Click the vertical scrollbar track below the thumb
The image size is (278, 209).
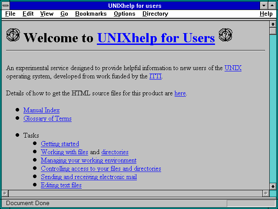click(x=273, y=109)
